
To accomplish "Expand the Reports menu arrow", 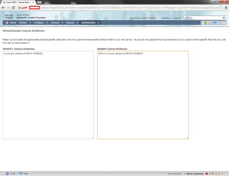I will (x=77, y=23).
